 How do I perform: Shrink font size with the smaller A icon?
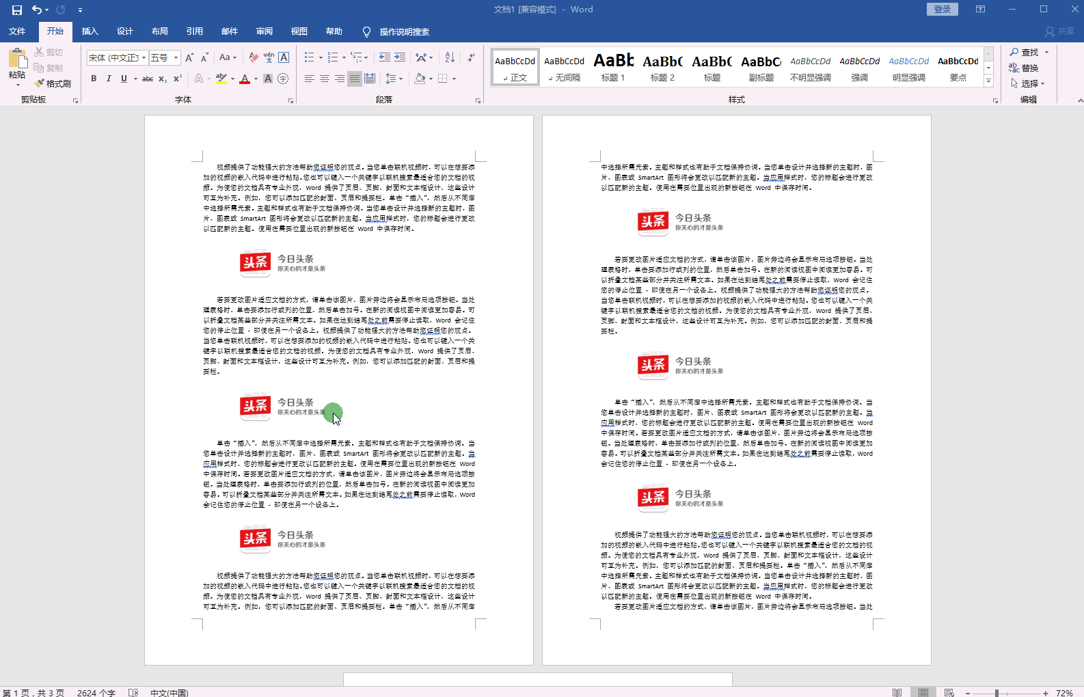(x=204, y=58)
